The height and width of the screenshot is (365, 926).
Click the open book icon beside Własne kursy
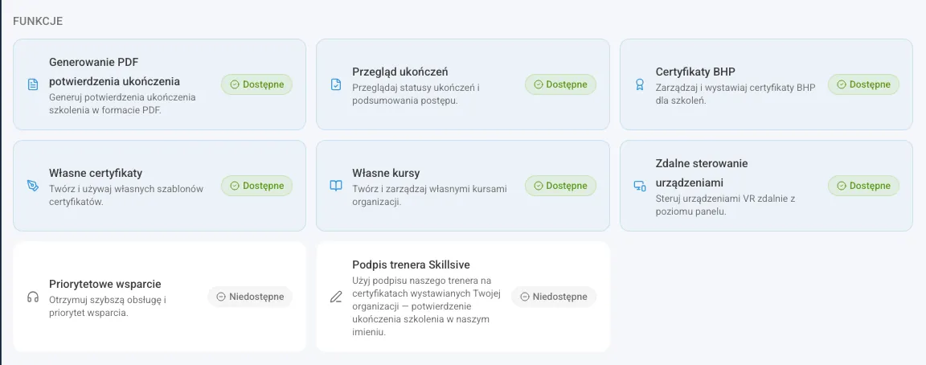(x=336, y=186)
